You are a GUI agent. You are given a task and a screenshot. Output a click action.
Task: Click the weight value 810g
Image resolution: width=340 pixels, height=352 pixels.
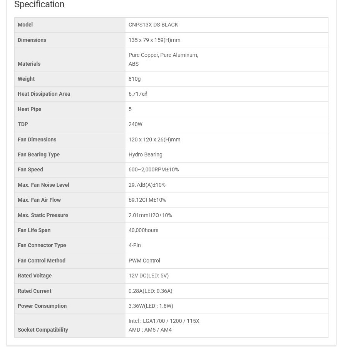point(134,79)
